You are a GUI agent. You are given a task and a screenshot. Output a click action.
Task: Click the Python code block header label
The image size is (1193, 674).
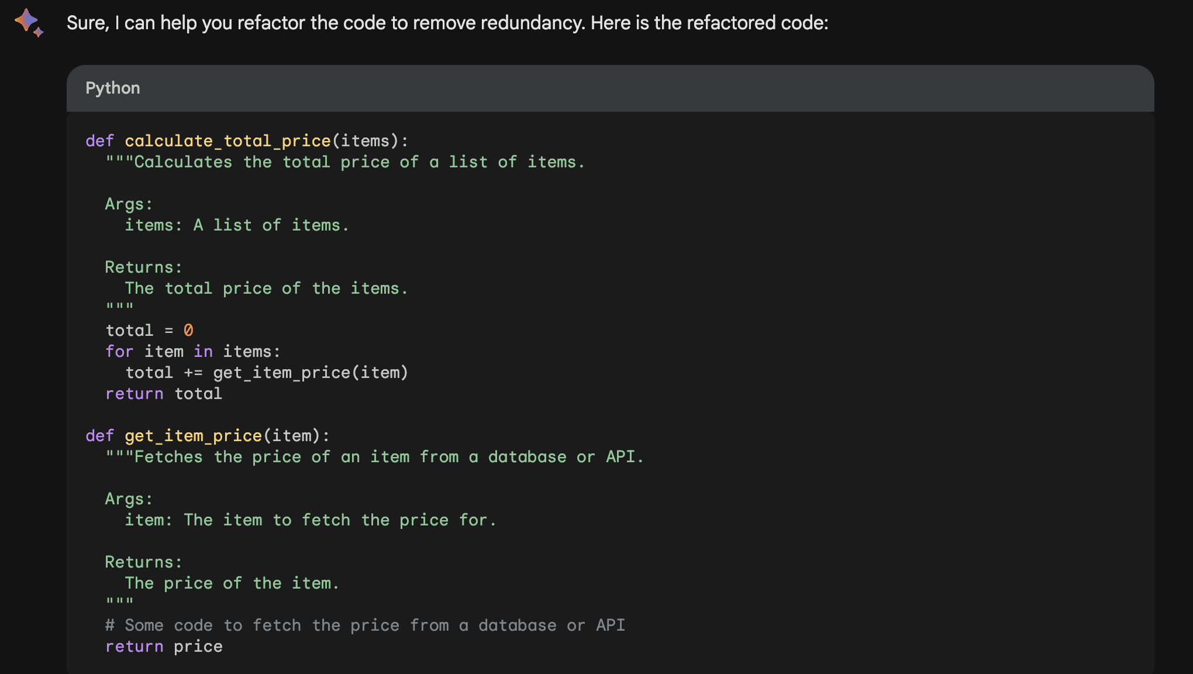coord(112,88)
